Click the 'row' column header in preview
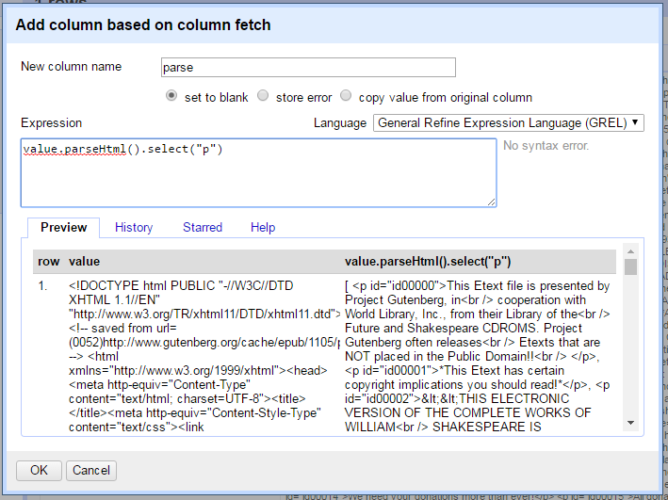668x500 pixels. 47,261
